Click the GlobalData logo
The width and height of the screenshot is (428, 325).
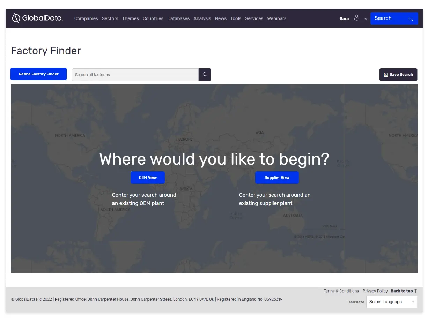pyautogui.click(x=37, y=18)
